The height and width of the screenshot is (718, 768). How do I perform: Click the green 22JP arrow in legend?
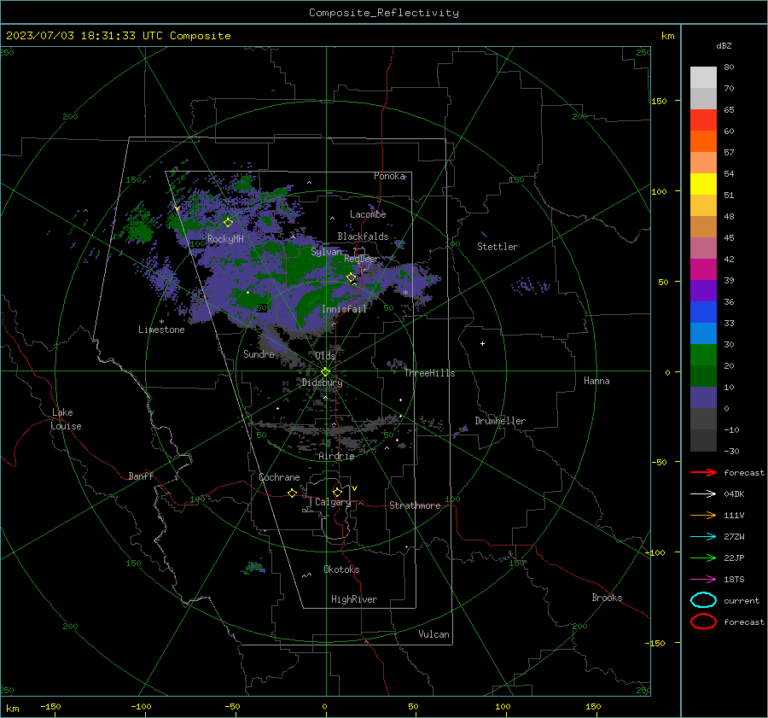click(x=703, y=557)
